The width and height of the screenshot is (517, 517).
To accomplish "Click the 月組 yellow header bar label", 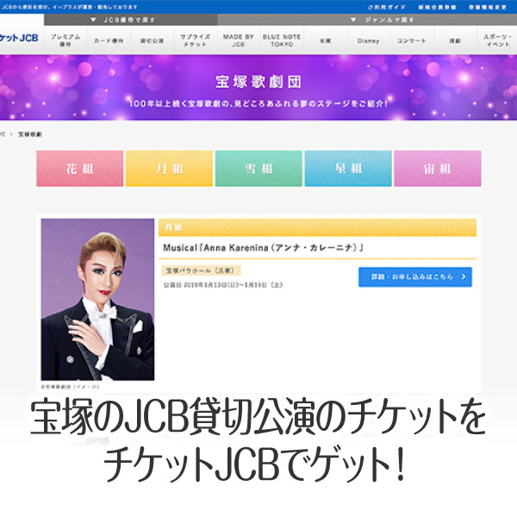I will 173,227.
